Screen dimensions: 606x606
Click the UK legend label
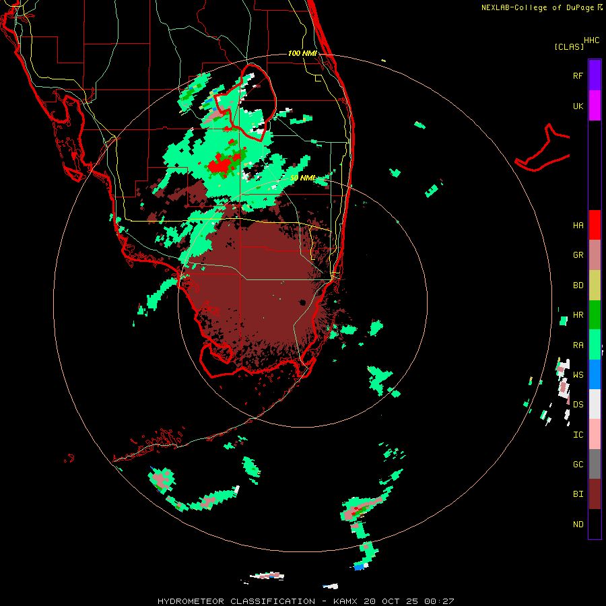(x=578, y=106)
